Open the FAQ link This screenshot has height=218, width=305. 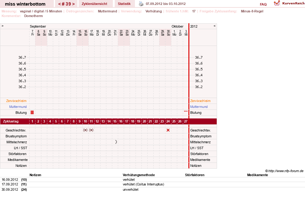(x=263, y=4)
